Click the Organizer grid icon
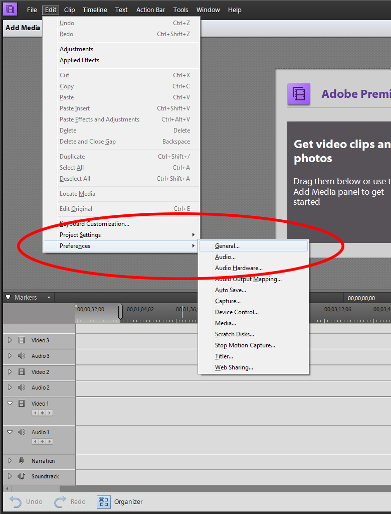The height and width of the screenshot is (514, 391). tap(103, 501)
